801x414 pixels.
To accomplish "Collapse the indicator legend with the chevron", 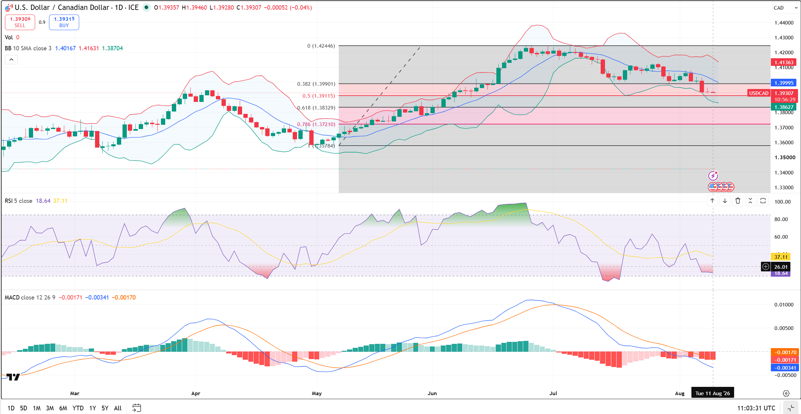I will tap(11, 60).
